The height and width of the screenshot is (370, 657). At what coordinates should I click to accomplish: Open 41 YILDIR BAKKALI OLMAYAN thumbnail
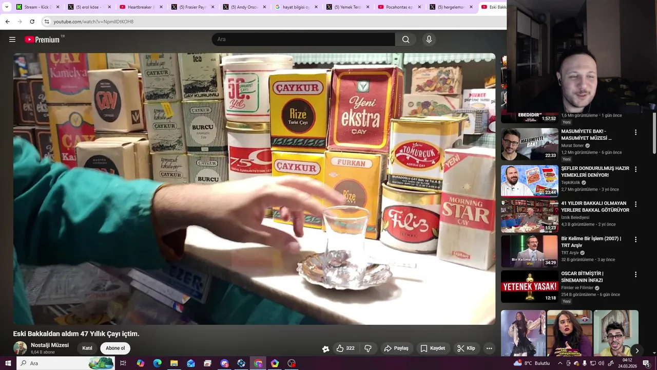(529, 216)
